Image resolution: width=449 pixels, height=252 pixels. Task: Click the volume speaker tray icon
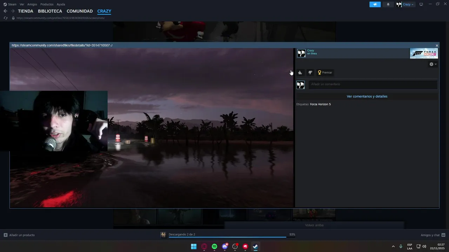coord(424,246)
